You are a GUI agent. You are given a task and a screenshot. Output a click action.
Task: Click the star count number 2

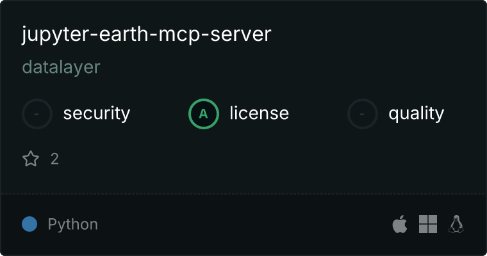pyautogui.click(x=54, y=159)
